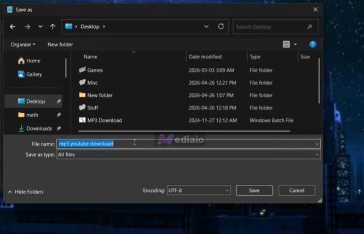The width and height of the screenshot is (364, 234).
Task: Click date '2026-03-03 3:09 AM'
Action: point(211,71)
